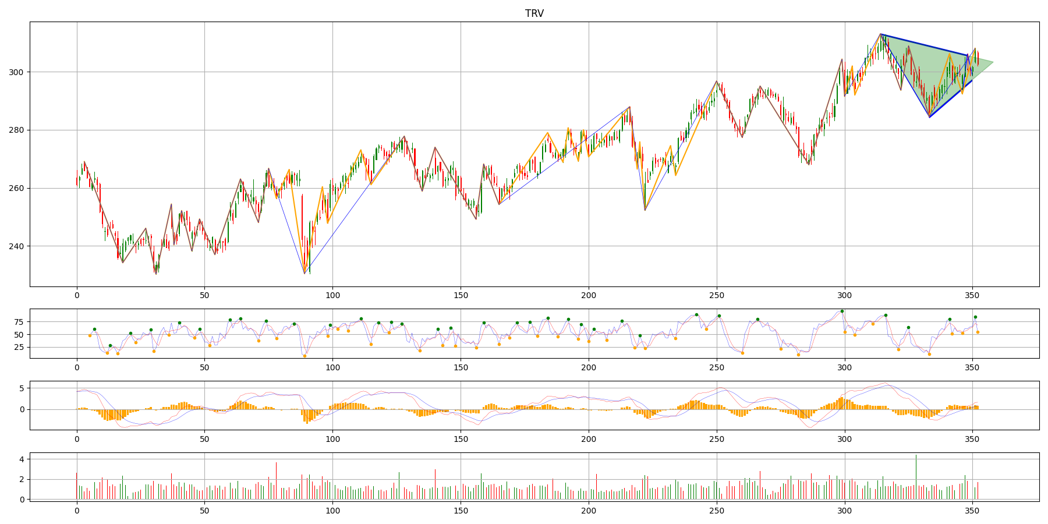Select the 0 tick below price chart

tap(77, 296)
